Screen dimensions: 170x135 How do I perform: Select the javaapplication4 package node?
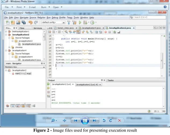click(26, 57)
